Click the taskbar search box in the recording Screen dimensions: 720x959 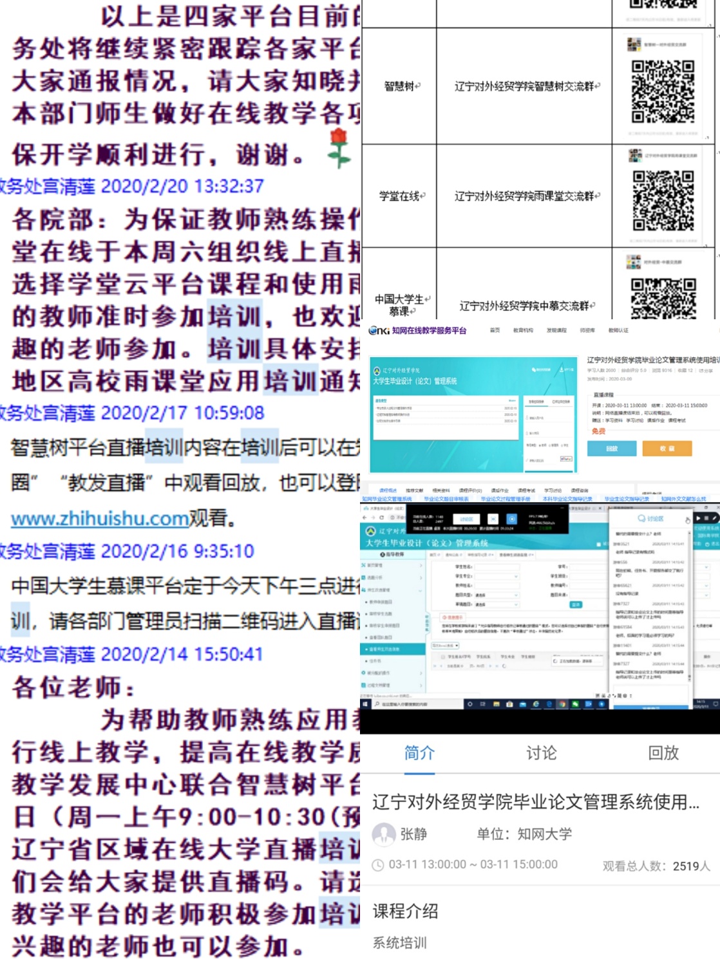[418, 704]
